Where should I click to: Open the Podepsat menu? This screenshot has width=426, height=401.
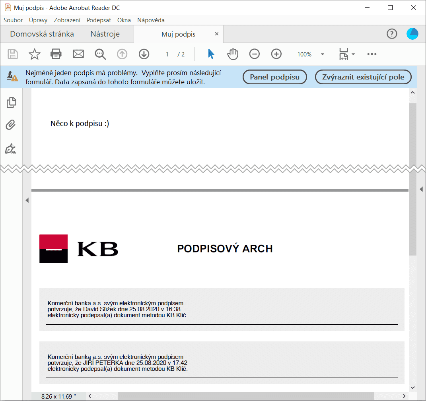99,20
